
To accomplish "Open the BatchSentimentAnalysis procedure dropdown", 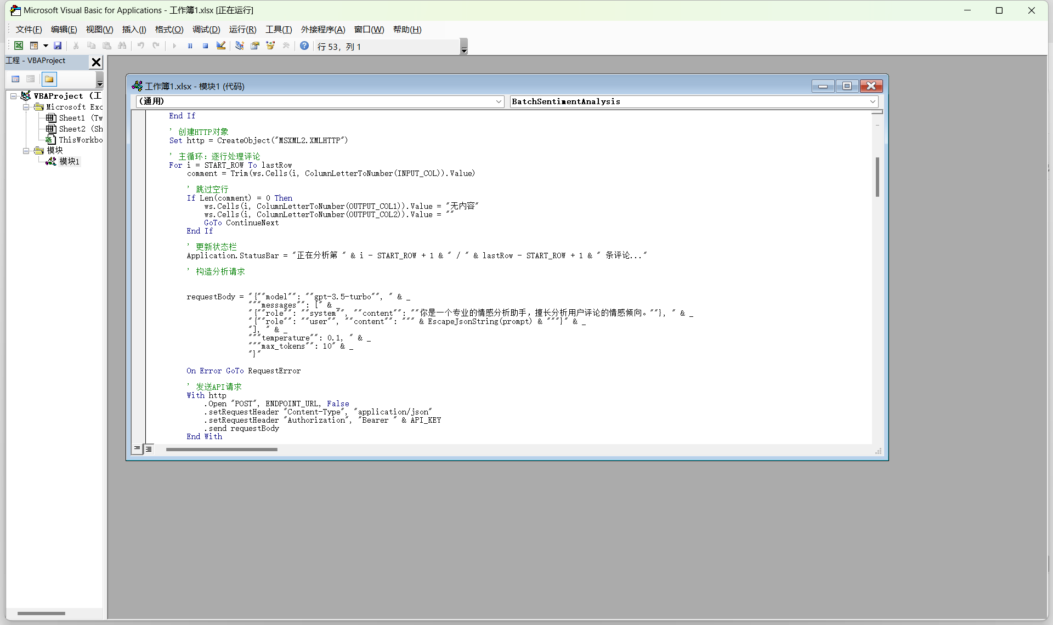I will pos(873,101).
